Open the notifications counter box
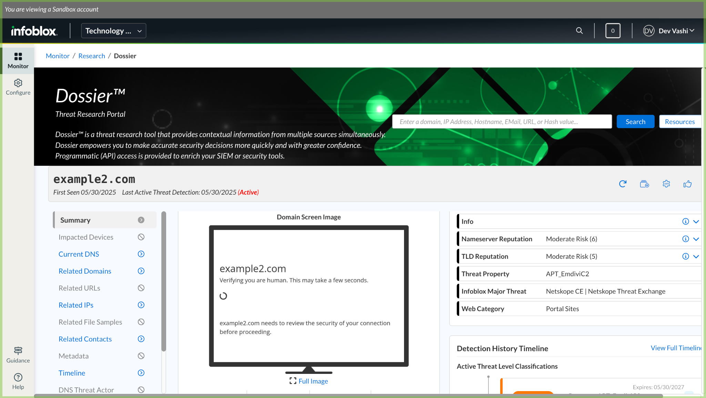706x398 pixels. point(613,31)
